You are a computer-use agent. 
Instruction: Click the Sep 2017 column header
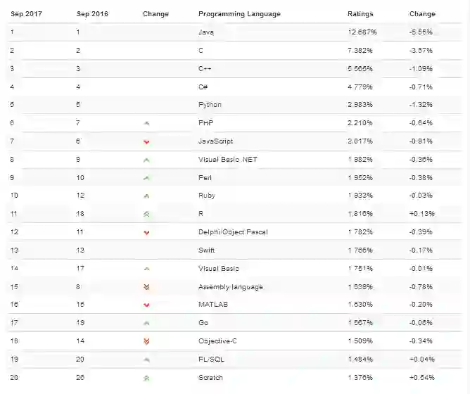click(25, 14)
